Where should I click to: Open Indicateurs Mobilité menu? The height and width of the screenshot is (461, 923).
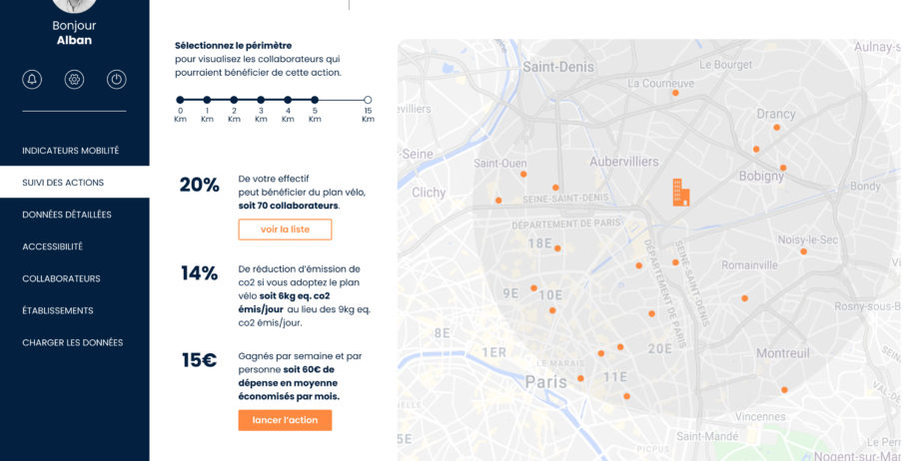coord(70,151)
